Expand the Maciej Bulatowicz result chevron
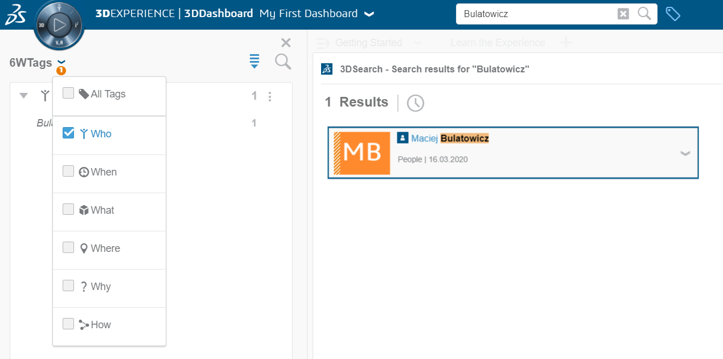Screen dimensions: 723x359 tap(685, 153)
